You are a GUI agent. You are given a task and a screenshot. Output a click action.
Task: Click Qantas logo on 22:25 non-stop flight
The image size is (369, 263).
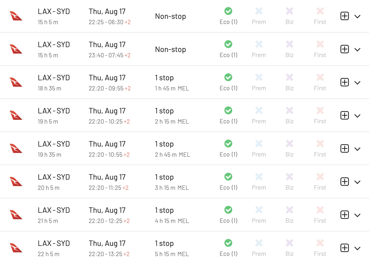[16, 16]
